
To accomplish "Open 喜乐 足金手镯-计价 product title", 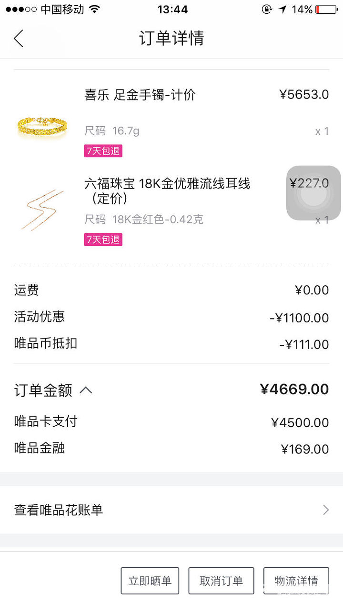I will (x=140, y=95).
